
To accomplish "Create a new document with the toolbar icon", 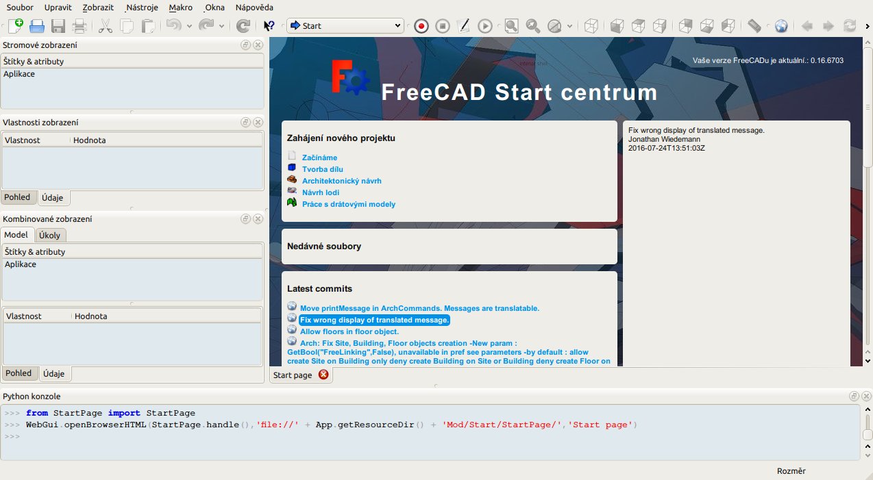I will click(15, 26).
